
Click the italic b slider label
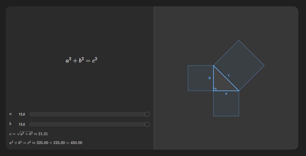click(10, 124)
